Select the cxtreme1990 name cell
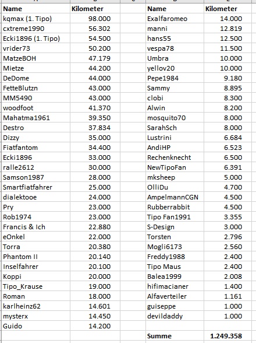 pyautogui.click(x=36, y=29)
